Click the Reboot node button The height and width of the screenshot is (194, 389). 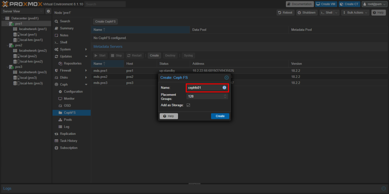tap(285, 13)
